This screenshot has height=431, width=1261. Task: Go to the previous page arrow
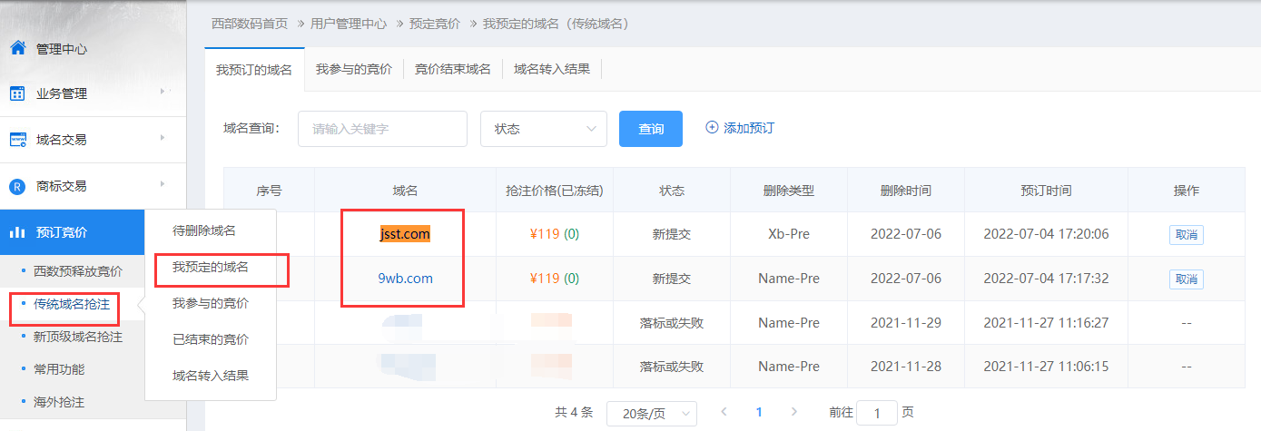[x=724, y=412]
